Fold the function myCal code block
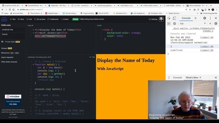The image size is (219, 123). coord(33,65)
